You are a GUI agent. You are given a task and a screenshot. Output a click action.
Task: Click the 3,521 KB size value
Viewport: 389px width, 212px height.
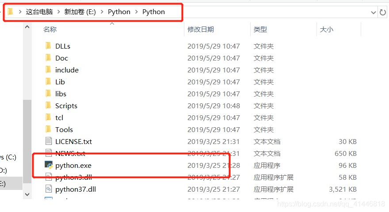(343, 189)
